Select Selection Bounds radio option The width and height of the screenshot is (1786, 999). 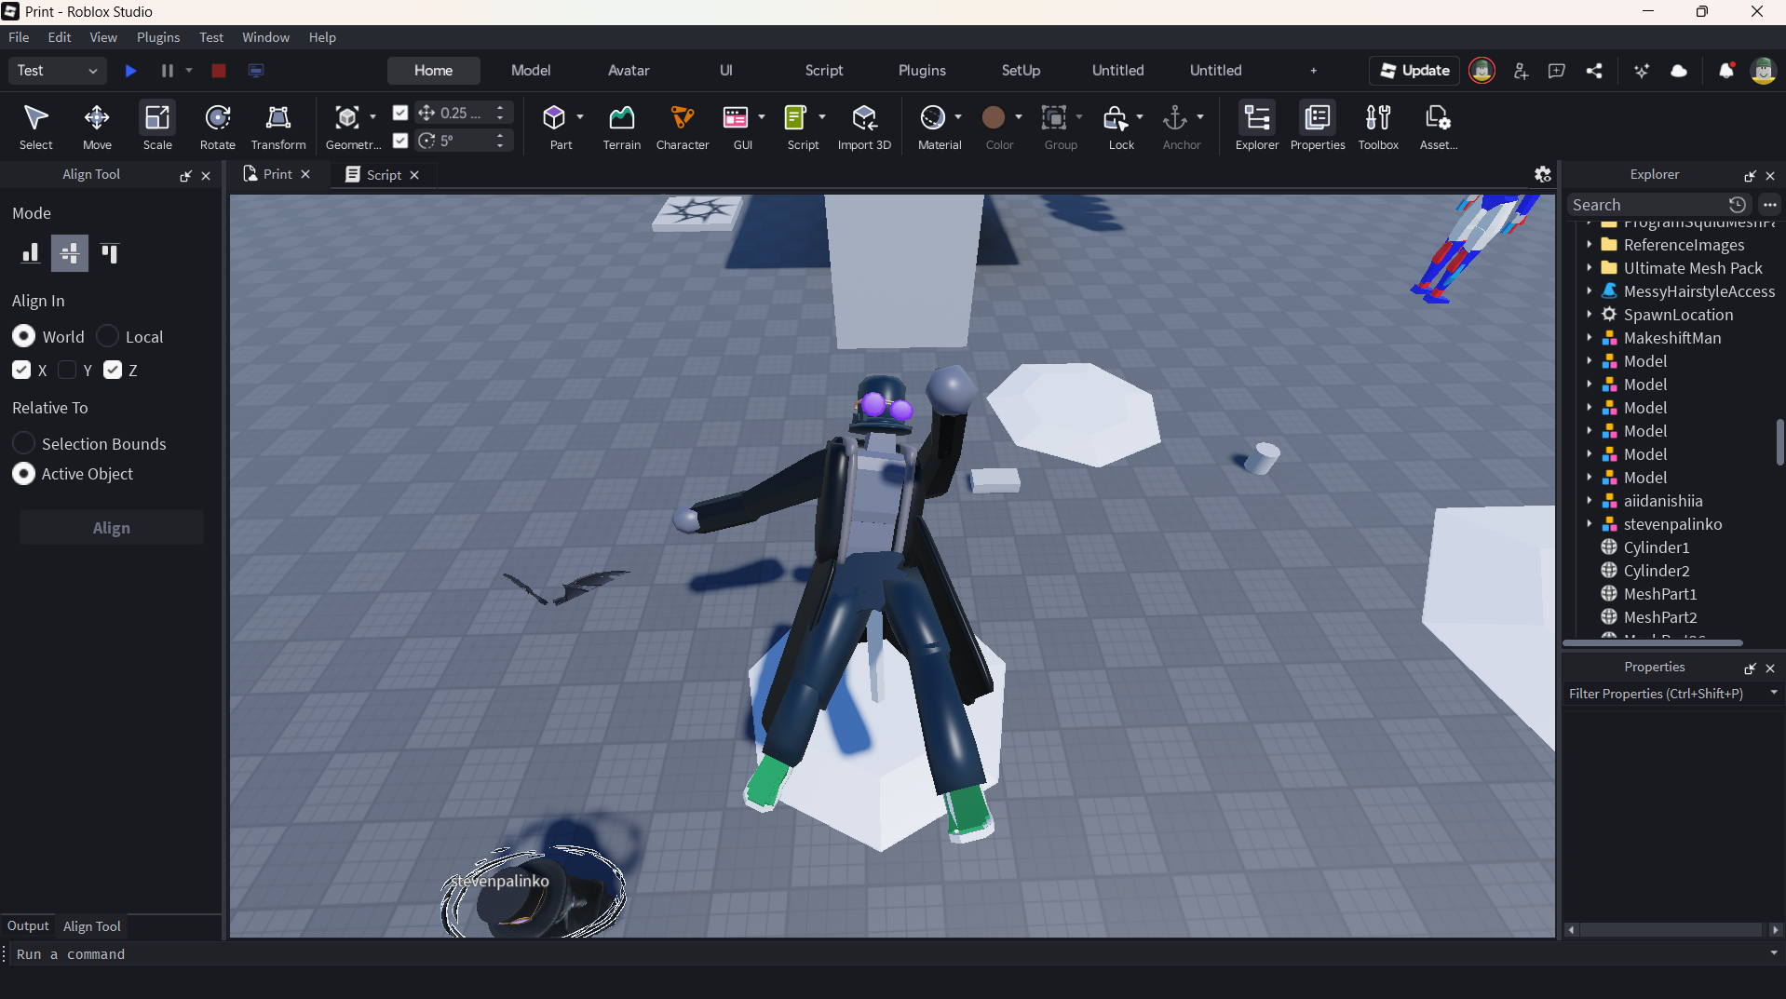point(23,443)
